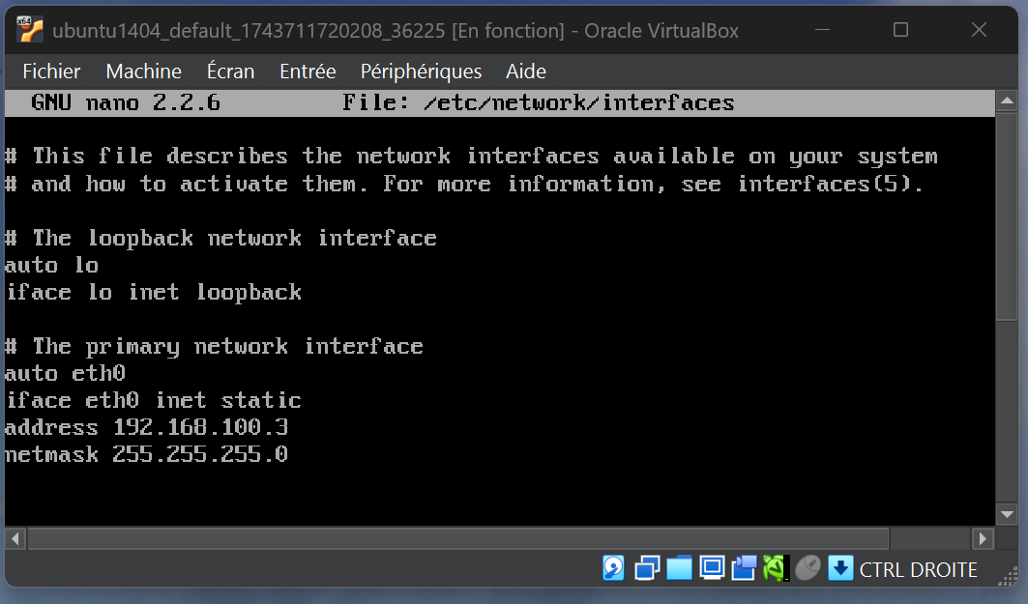Click the vertical scrollbar down arrow

(x=1006, y=514)
